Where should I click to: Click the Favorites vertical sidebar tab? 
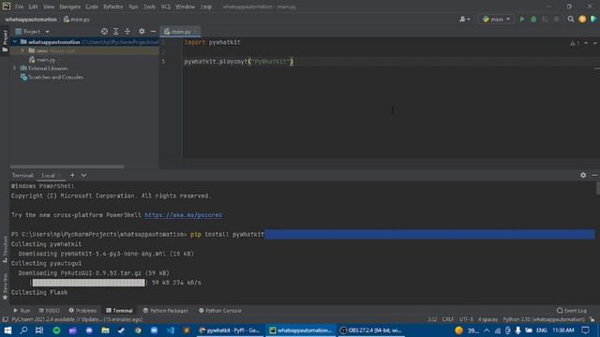pos(5,286)
